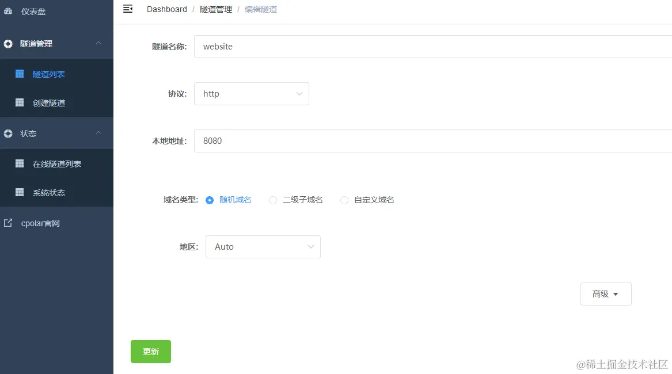Go to Dashboard breadcrumb link
The width and height of the screenshot is (672, 374).
(x=167, y=9)
